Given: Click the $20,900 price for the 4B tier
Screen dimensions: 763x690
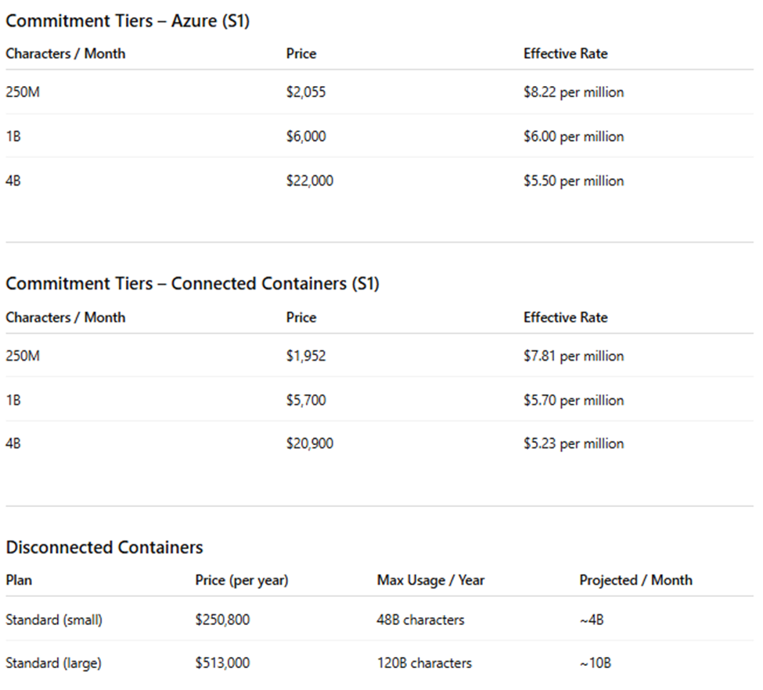Looking at the screenshot, I should click(x=309, y=444).
